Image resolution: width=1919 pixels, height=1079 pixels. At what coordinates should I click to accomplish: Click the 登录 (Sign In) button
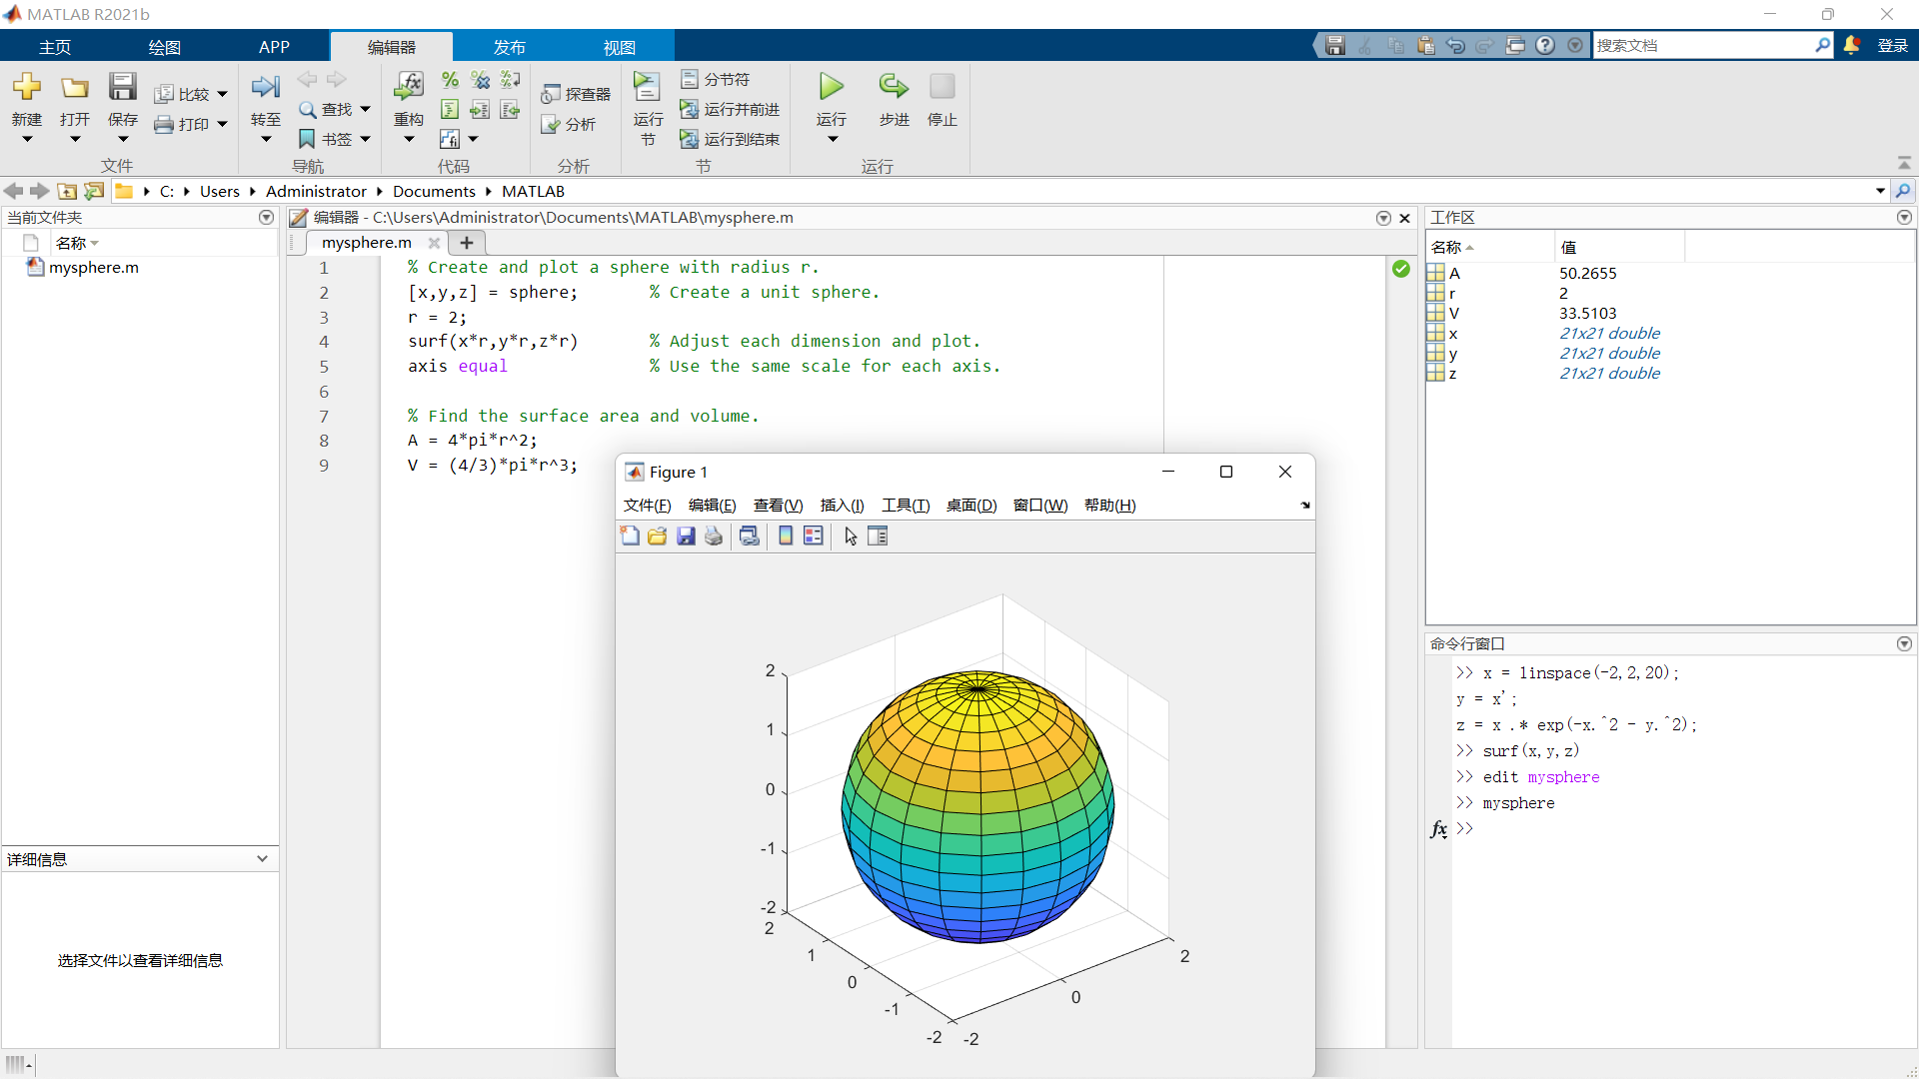(x=1893, y=45)
